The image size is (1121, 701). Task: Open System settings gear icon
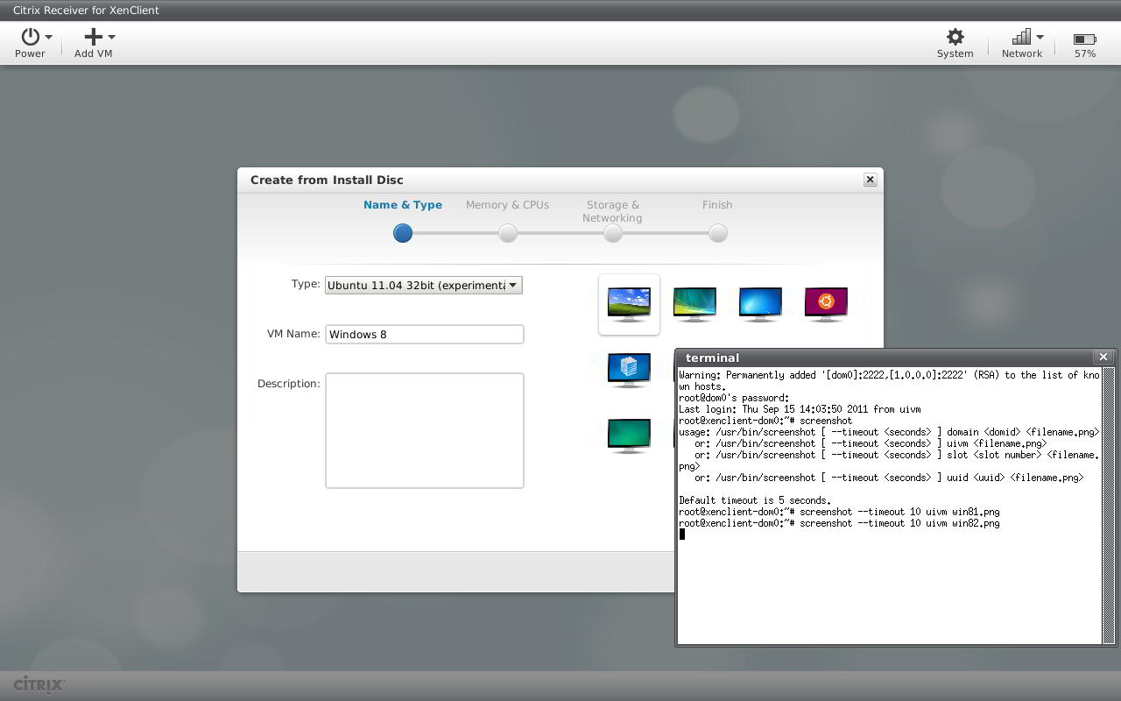(x=955, y=37)
